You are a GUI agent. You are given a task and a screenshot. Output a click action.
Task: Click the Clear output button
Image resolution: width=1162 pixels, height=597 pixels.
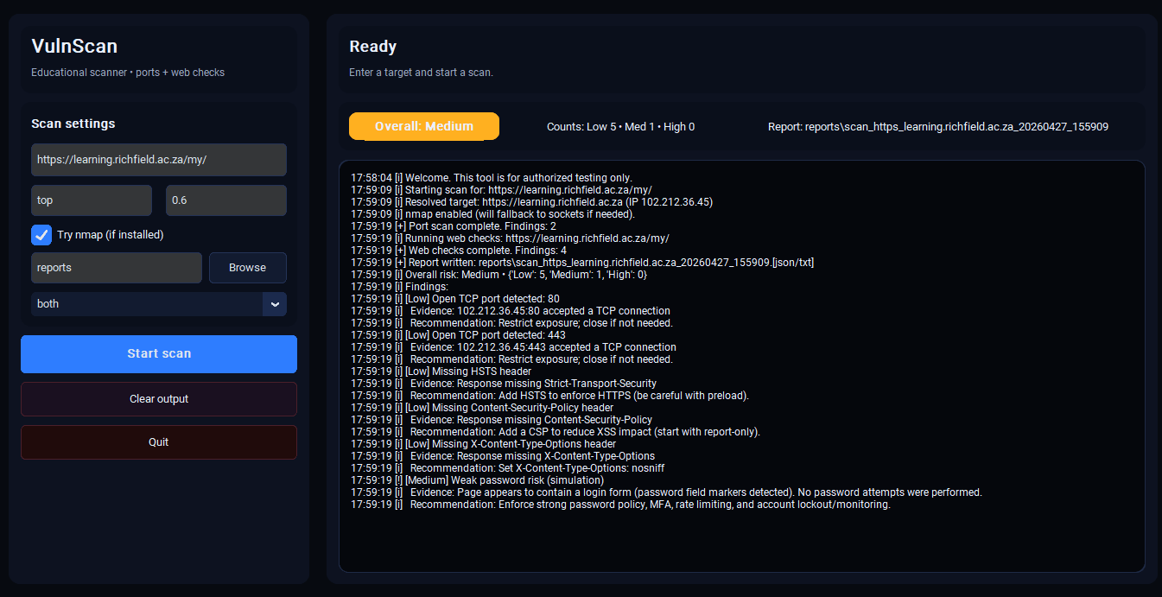coord(159,399)
